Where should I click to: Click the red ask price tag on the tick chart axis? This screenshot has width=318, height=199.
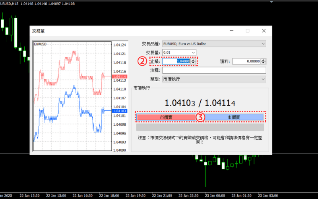pos(119,76)
